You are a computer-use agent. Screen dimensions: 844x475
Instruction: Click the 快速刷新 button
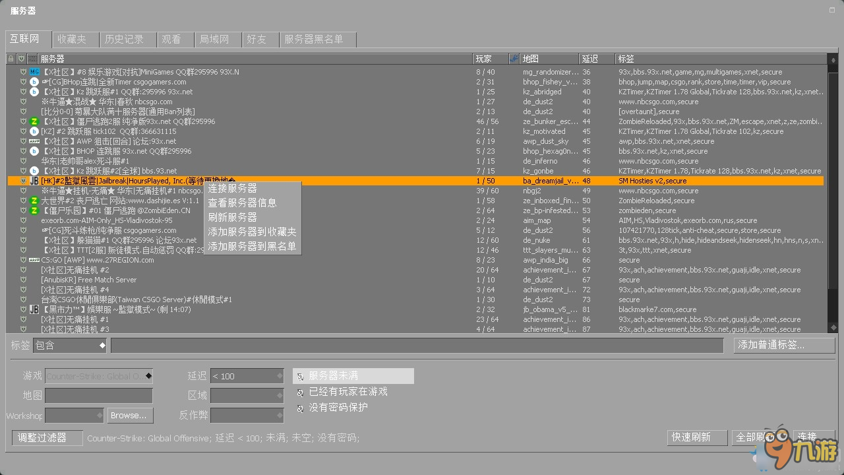pos(696,437)
